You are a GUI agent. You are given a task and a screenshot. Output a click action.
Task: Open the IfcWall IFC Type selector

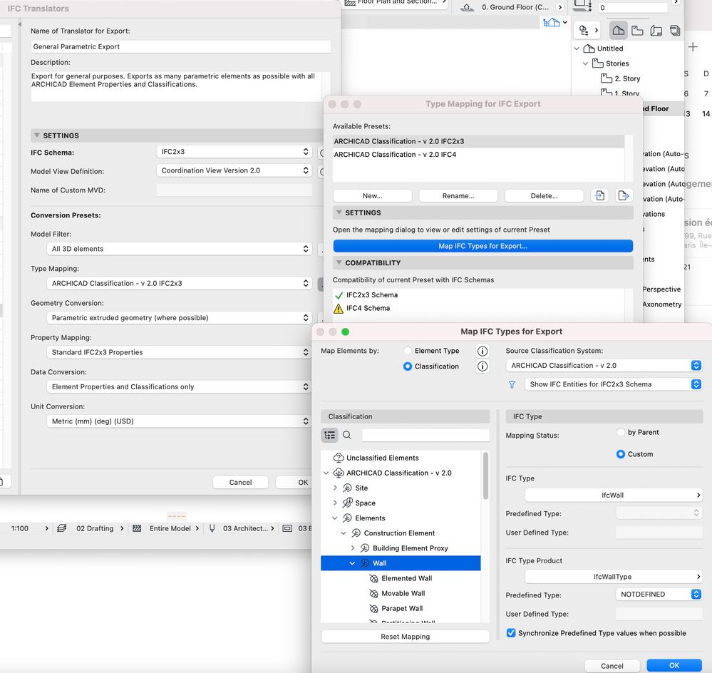click(614, 495)
